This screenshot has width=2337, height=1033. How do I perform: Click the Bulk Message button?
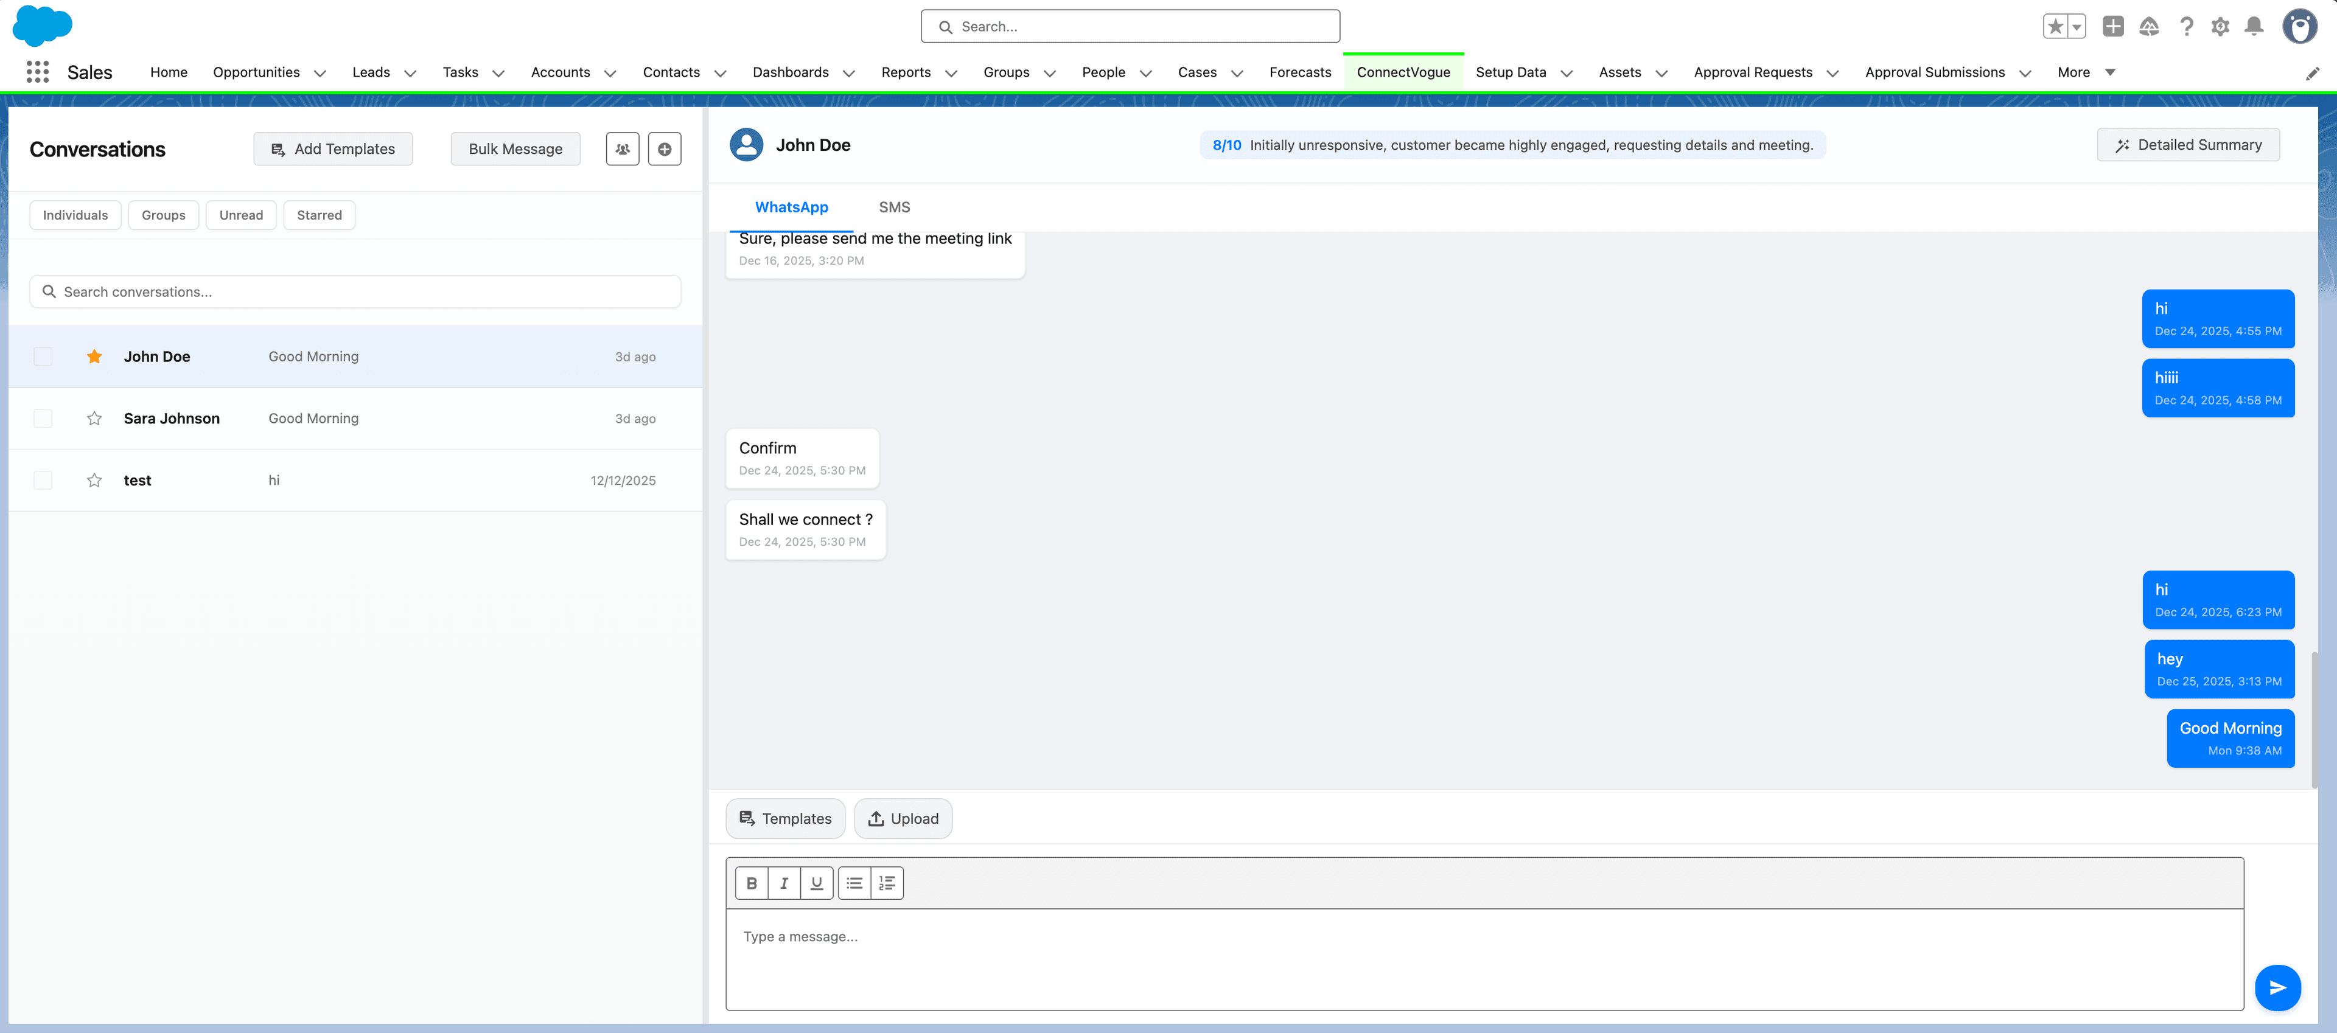point(514,148)
